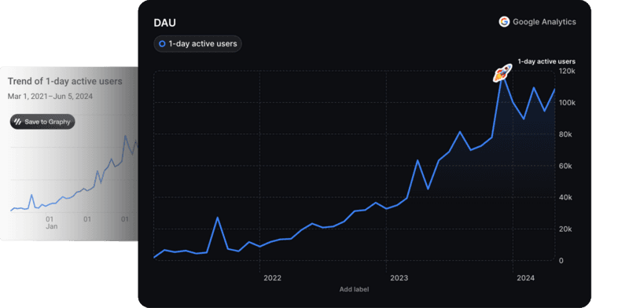Screen dimensions: 629x308
Task: Click the Jan label in background chart
Action: click(x=51, y=226)
